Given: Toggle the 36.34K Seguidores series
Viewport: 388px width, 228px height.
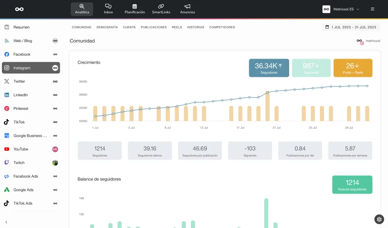Looking at the screenshot, I should 269,68.
